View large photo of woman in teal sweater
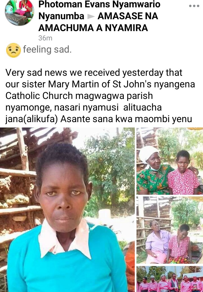203x292 pixels. [67, 210]
